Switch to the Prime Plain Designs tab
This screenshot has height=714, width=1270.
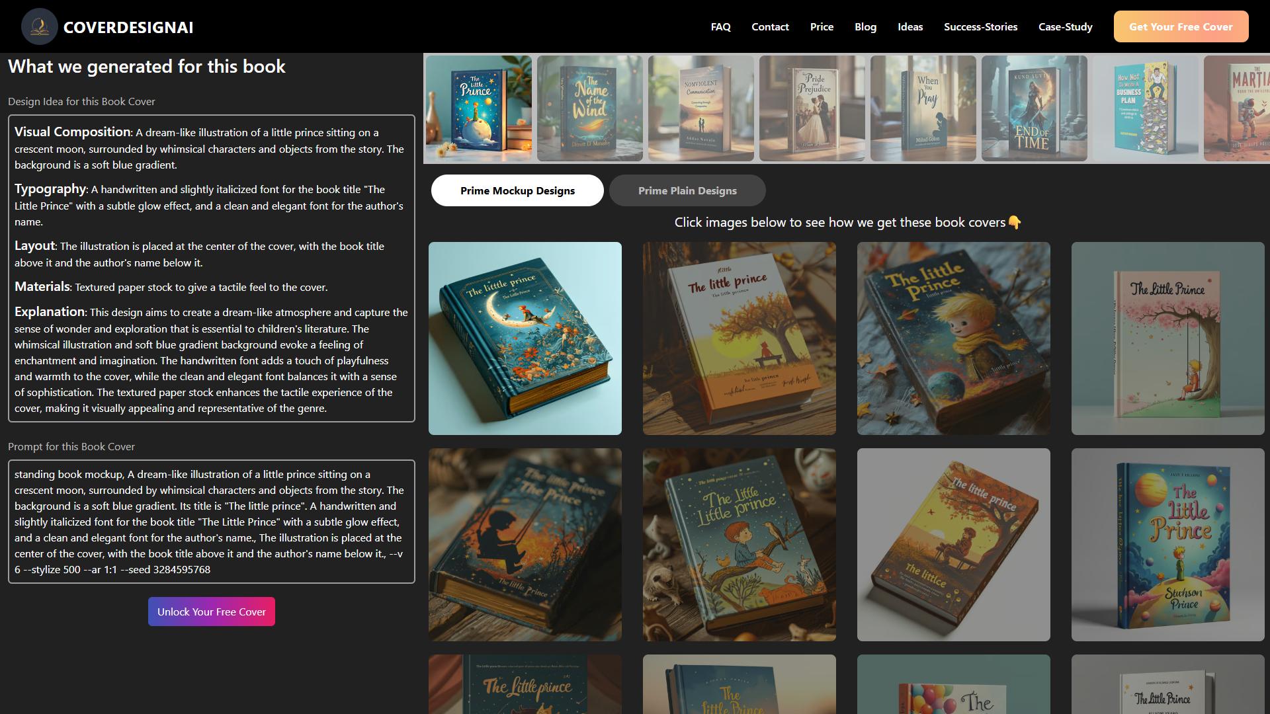[687, 190]
